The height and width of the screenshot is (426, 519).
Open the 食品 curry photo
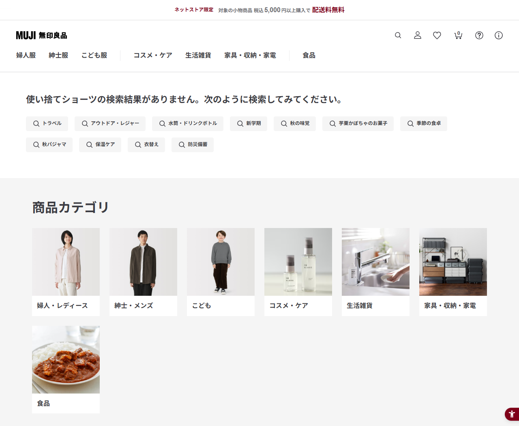[66, 359]
